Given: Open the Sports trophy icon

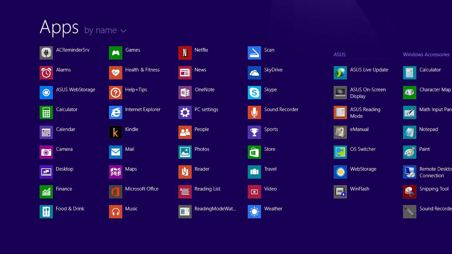Looking at the screenshot, I should (x=254, y=132).
